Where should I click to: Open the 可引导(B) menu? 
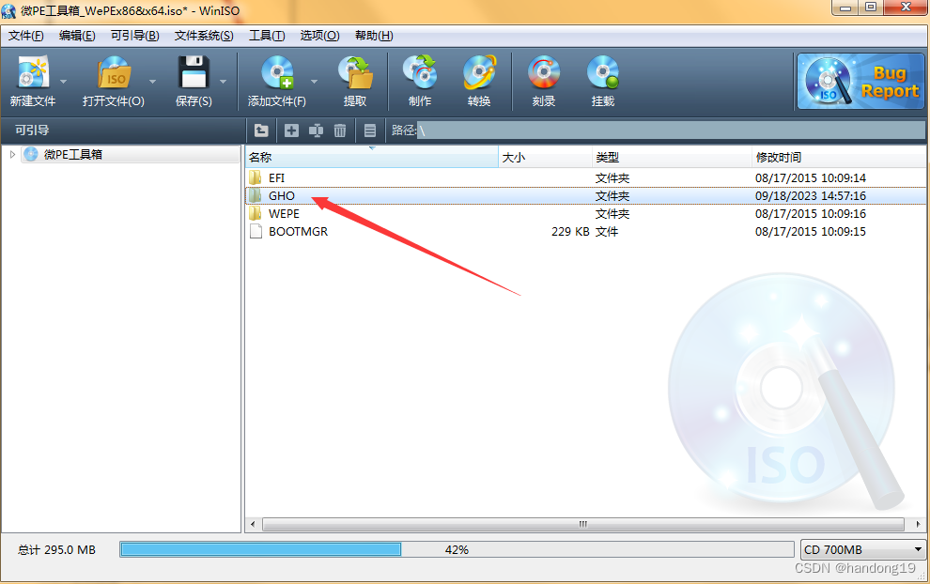(x=134, y=36)
